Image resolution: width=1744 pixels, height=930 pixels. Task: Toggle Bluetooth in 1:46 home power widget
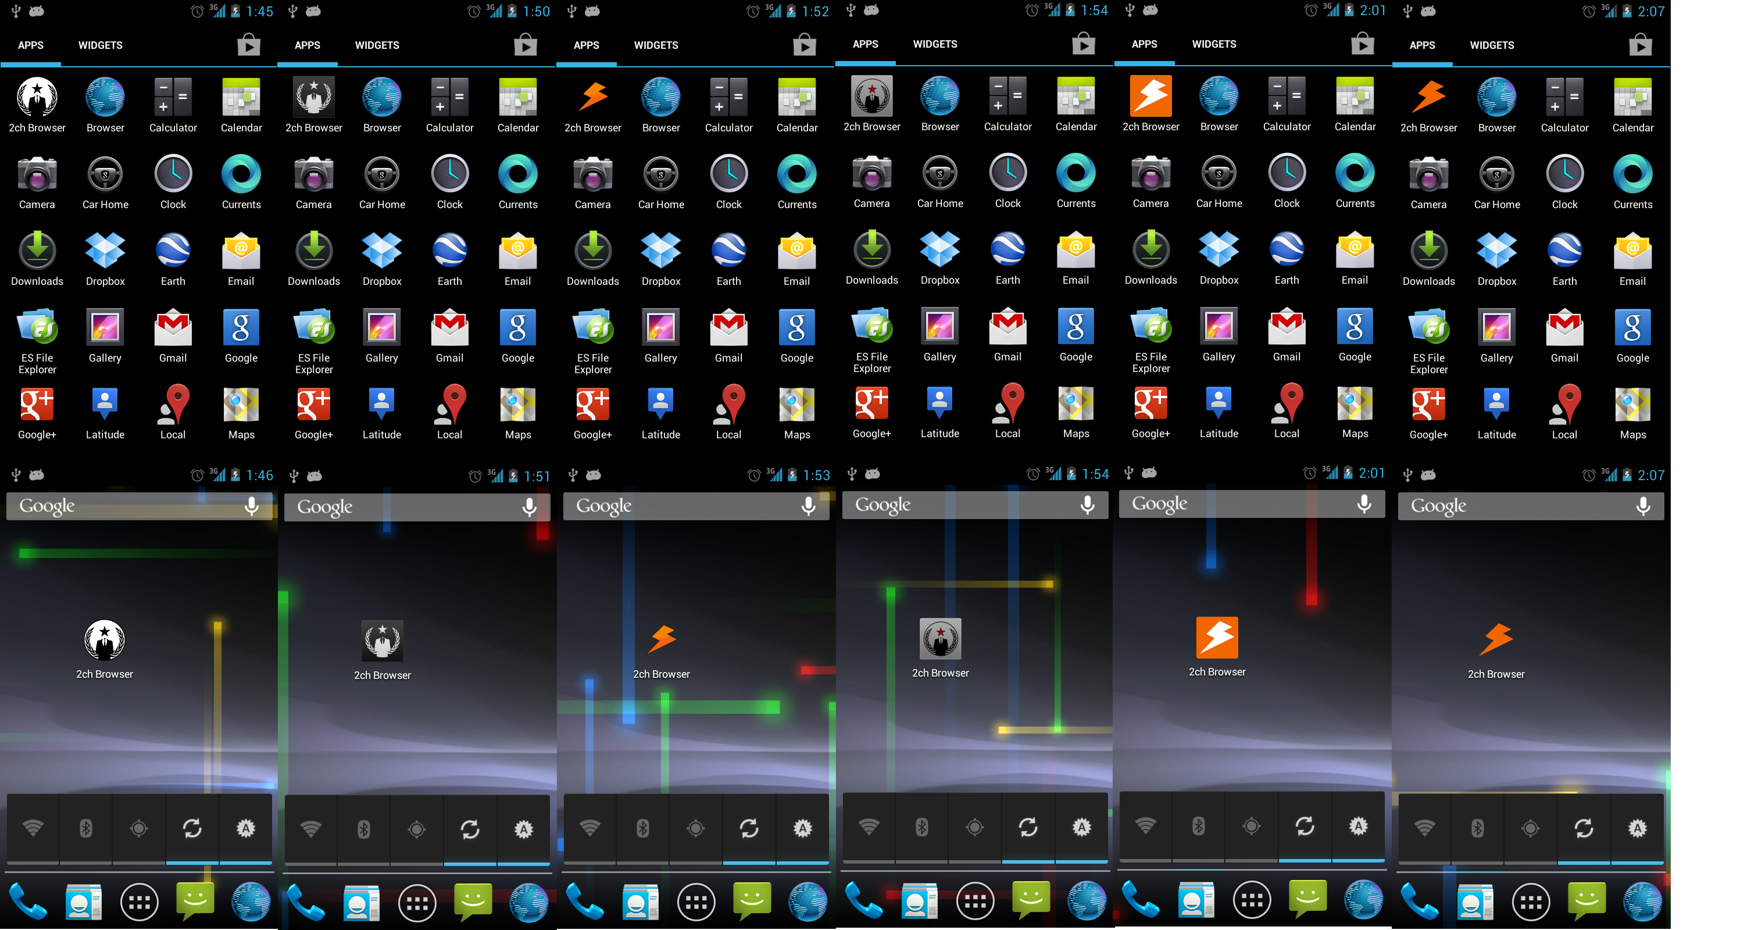tap(86, 828)
